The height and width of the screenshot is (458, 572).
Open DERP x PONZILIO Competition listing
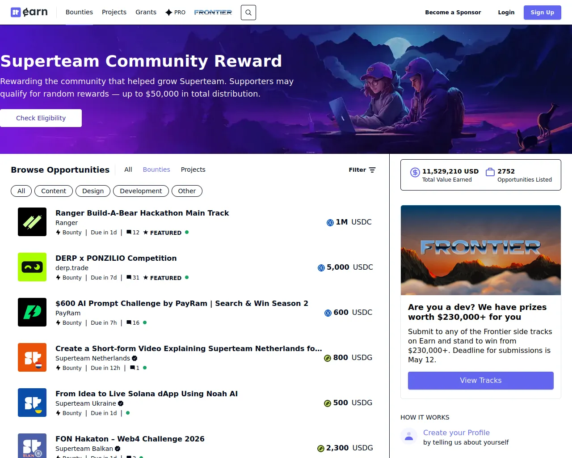pyautogui.click(x=116, y=258)
